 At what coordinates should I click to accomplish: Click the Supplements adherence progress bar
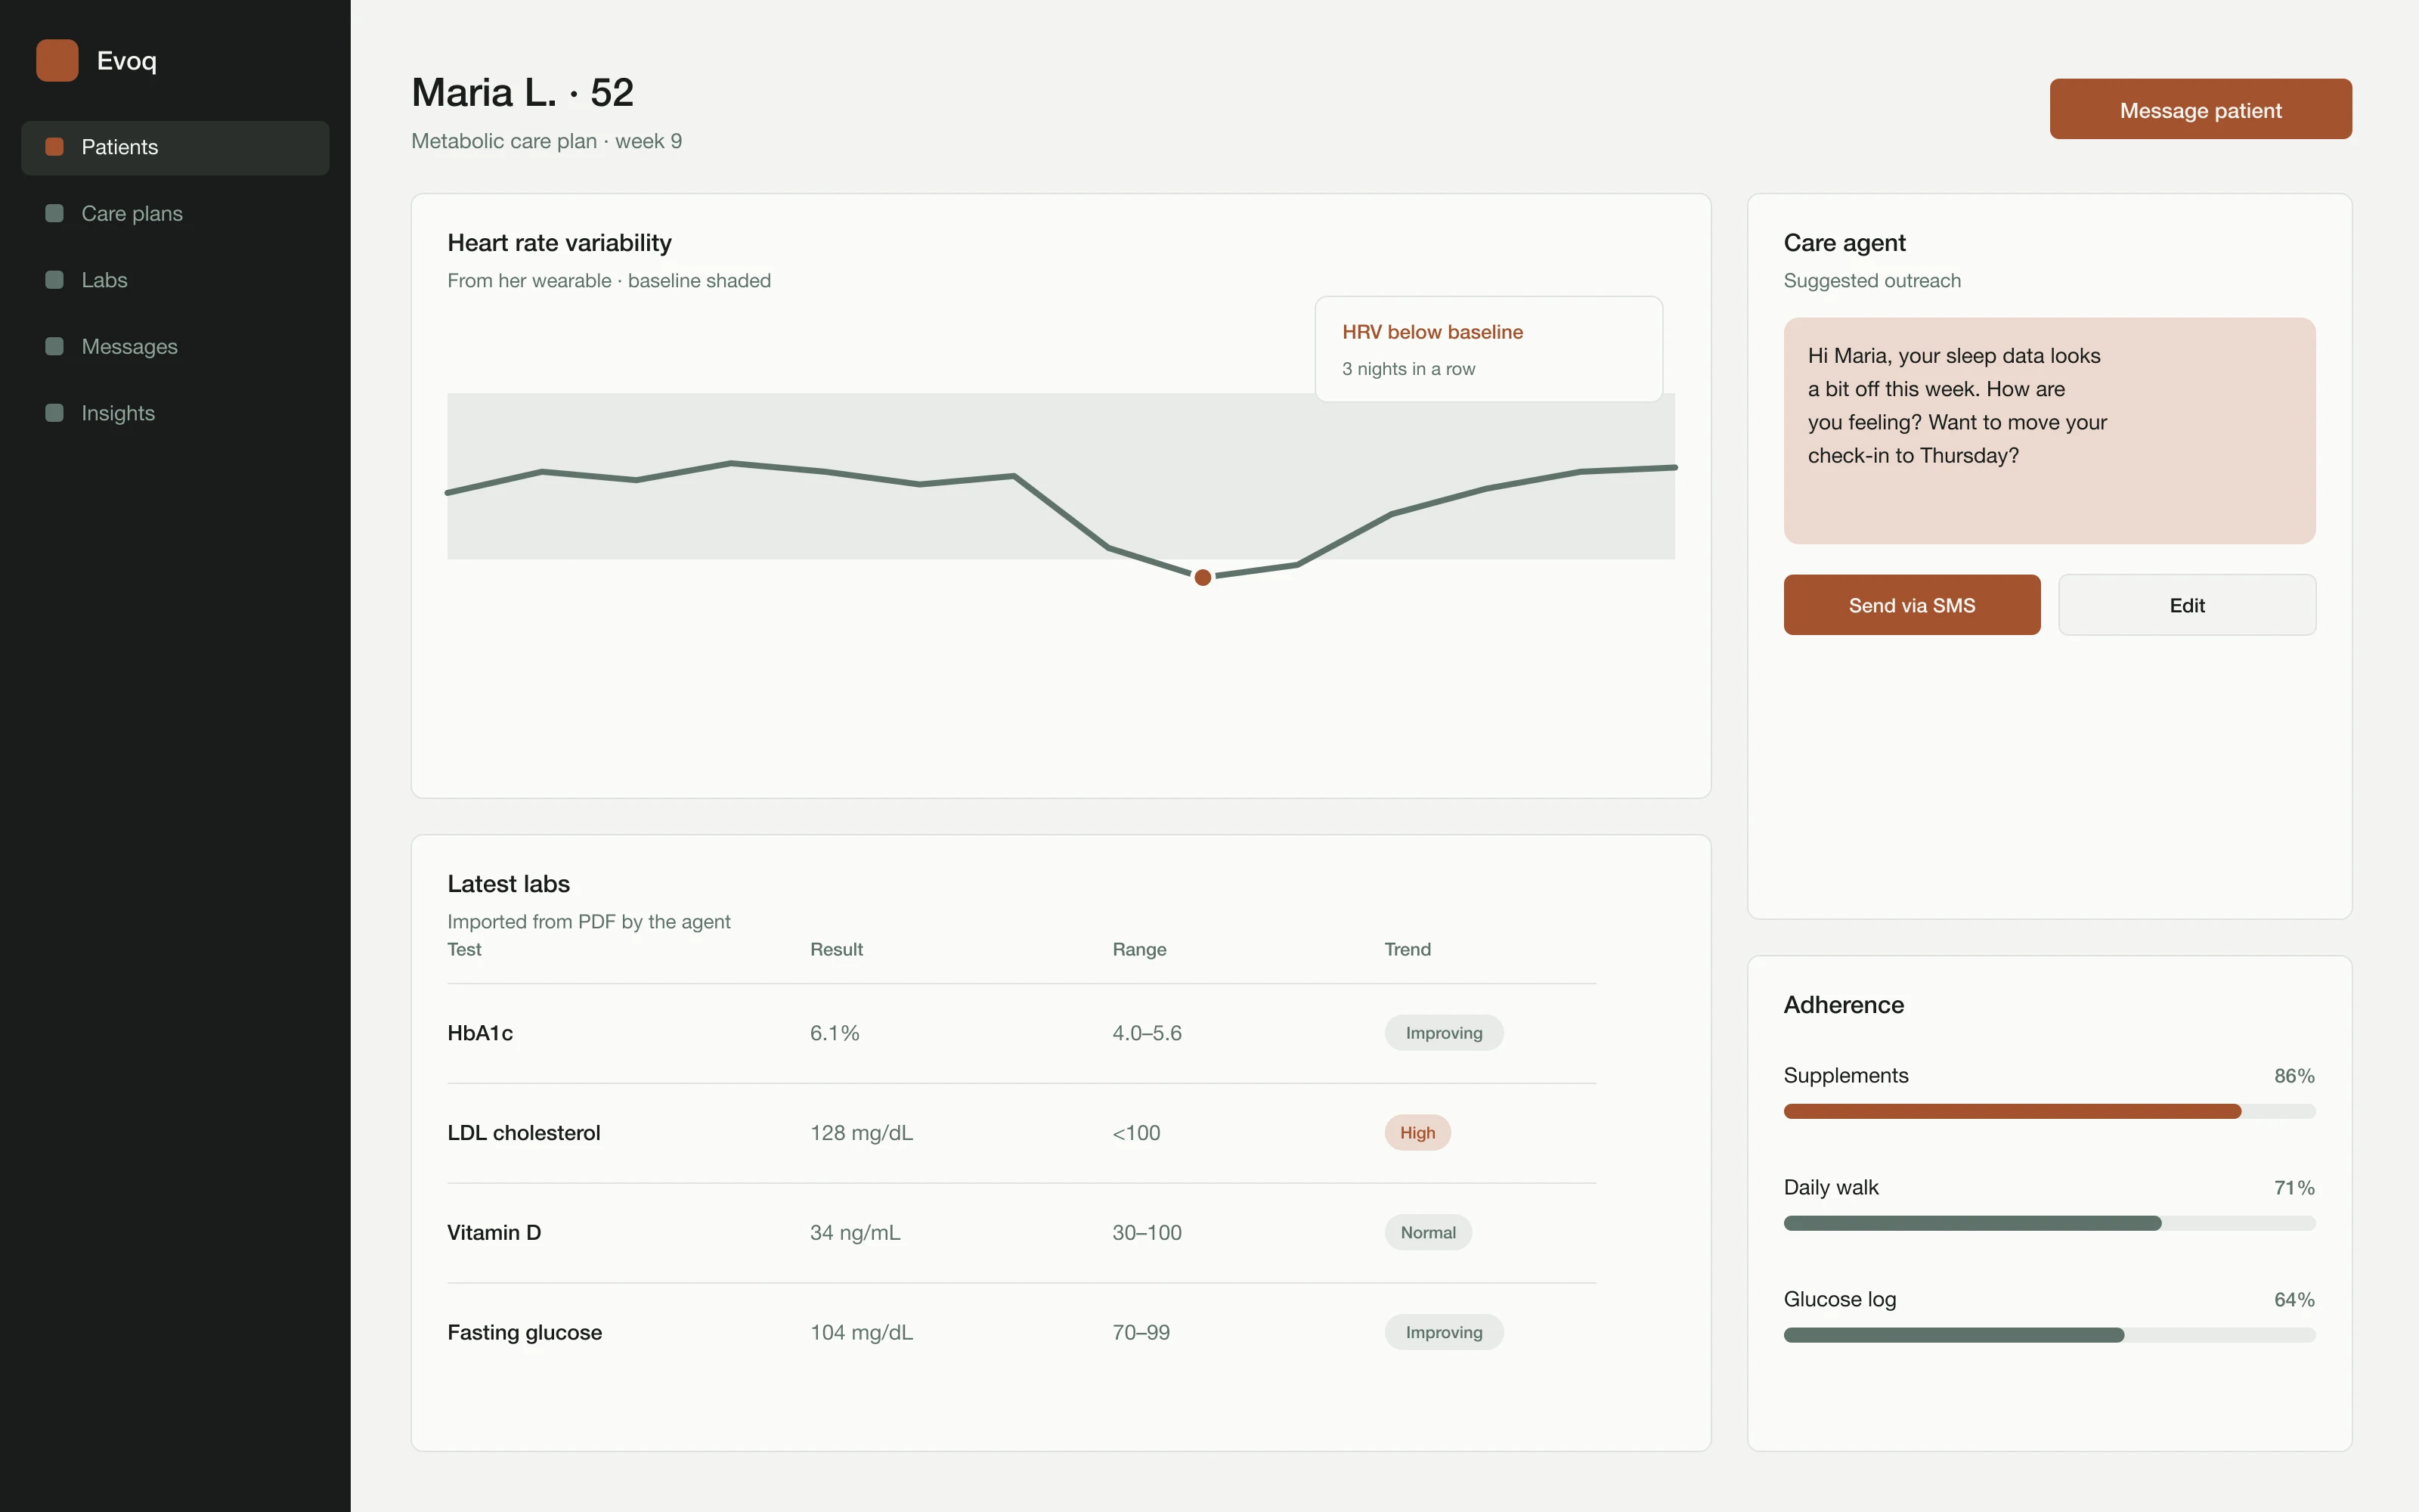tap(2049, 1111)
